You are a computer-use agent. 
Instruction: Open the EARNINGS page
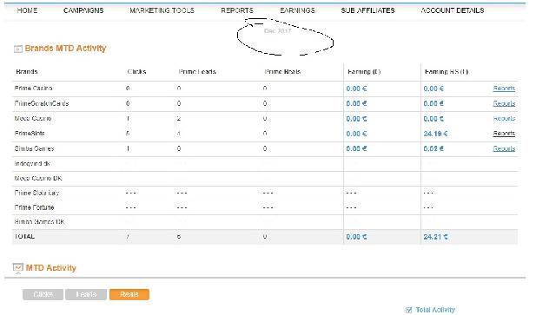(297, 10)
